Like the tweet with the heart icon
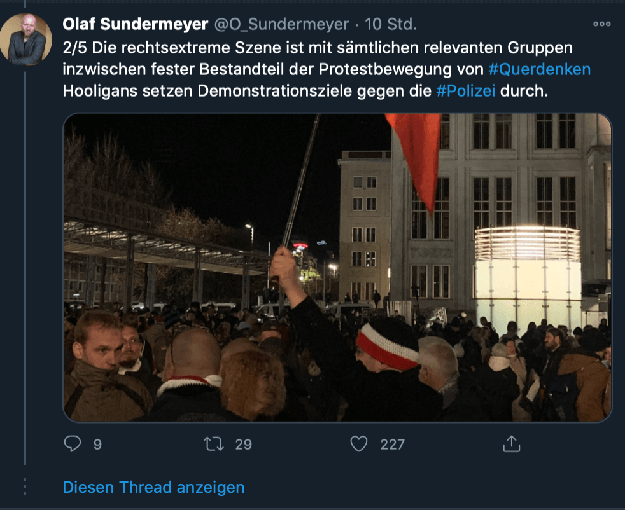 [x=359, y=443]
